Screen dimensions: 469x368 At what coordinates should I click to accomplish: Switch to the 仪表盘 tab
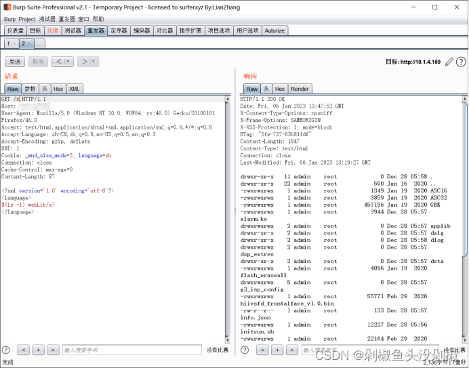[x=16, y=30]
